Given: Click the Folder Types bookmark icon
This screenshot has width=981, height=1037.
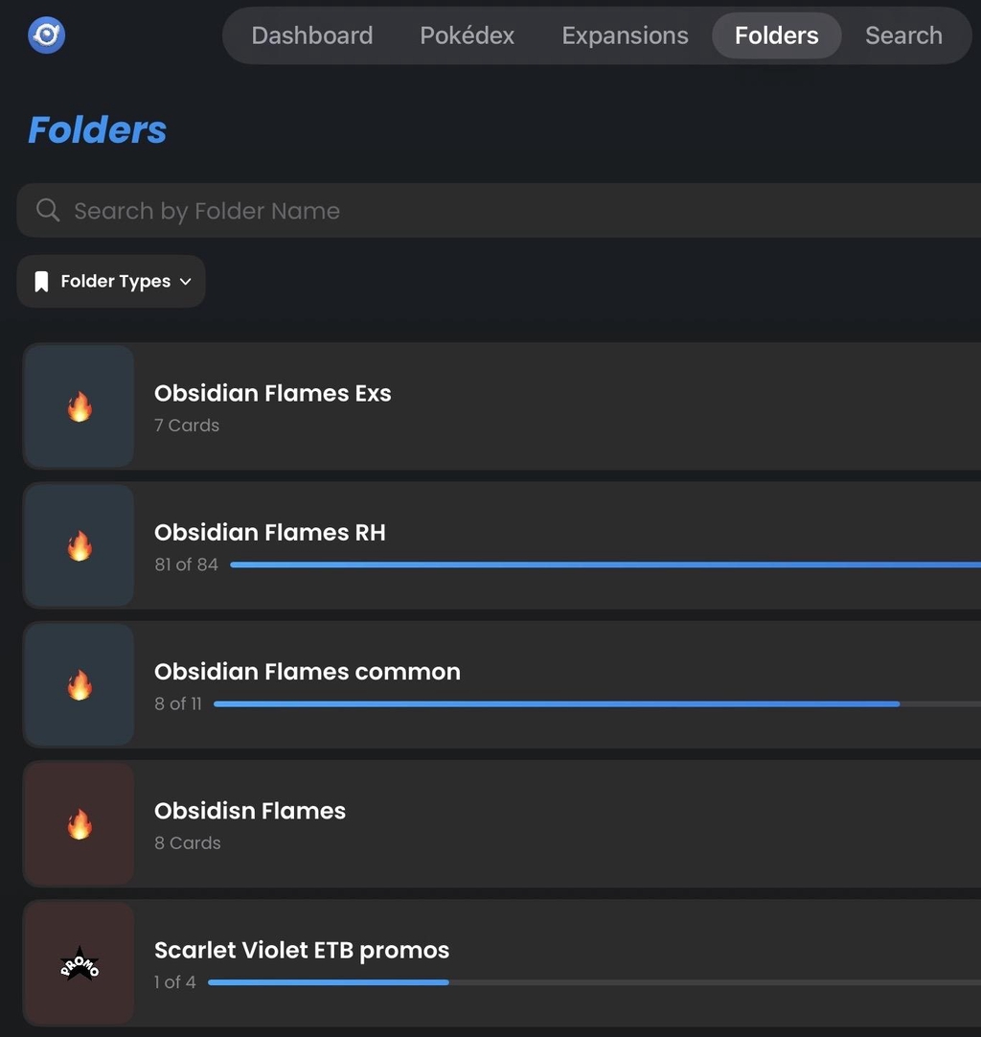Looking at the screenshot, I should tap(42, 282).
